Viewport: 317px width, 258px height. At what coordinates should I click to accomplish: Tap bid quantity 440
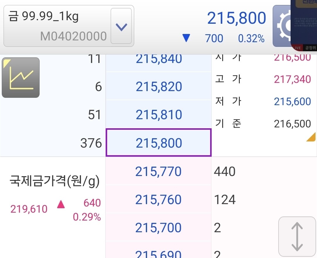pos(225,171)
